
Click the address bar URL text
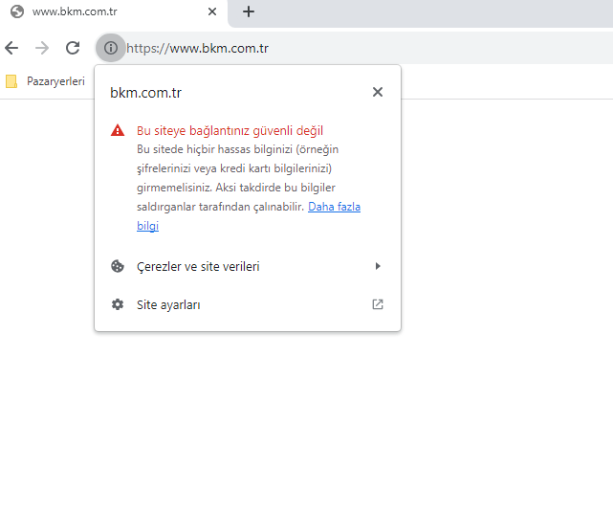pos(197,48)
